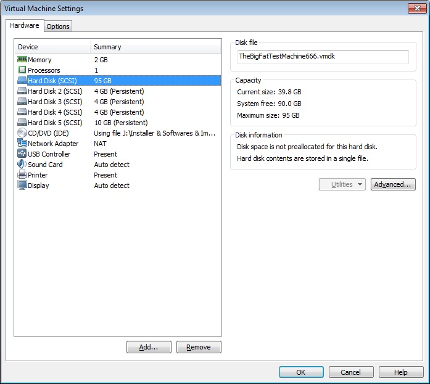Click the Processors chip icon
The height and width of the screenshot is (384, 430).
coord(22,70)
